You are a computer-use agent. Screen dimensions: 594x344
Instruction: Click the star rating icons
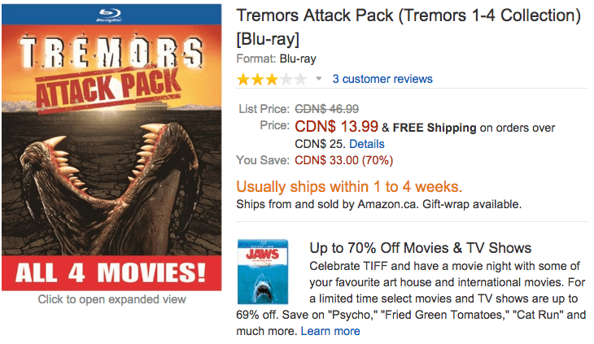(x=272, y=80)
